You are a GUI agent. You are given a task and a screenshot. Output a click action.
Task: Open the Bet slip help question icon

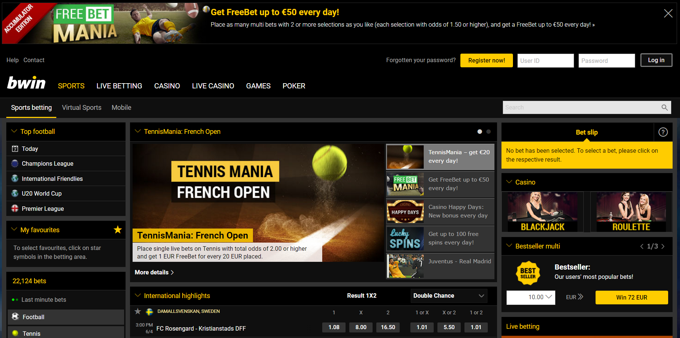(x=663, y=132)
